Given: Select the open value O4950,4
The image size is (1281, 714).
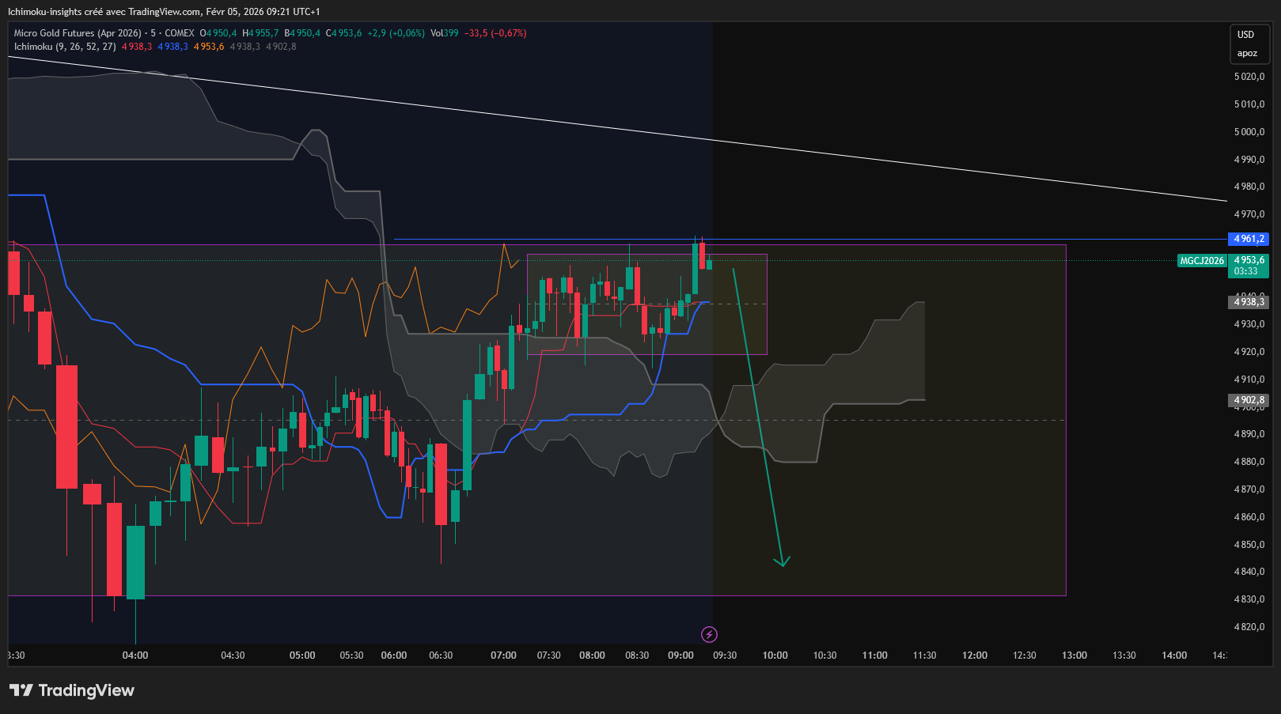Looking at the screenshot, I should 218,33.
